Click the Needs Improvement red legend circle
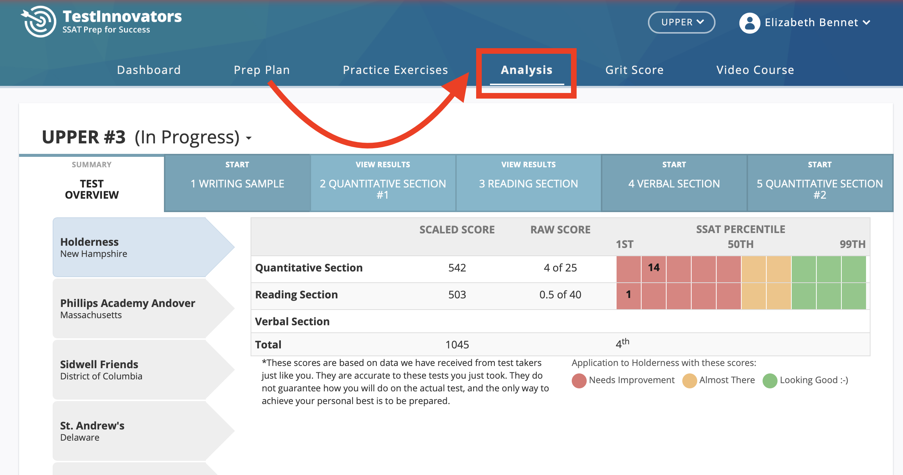 pos(578,380)
